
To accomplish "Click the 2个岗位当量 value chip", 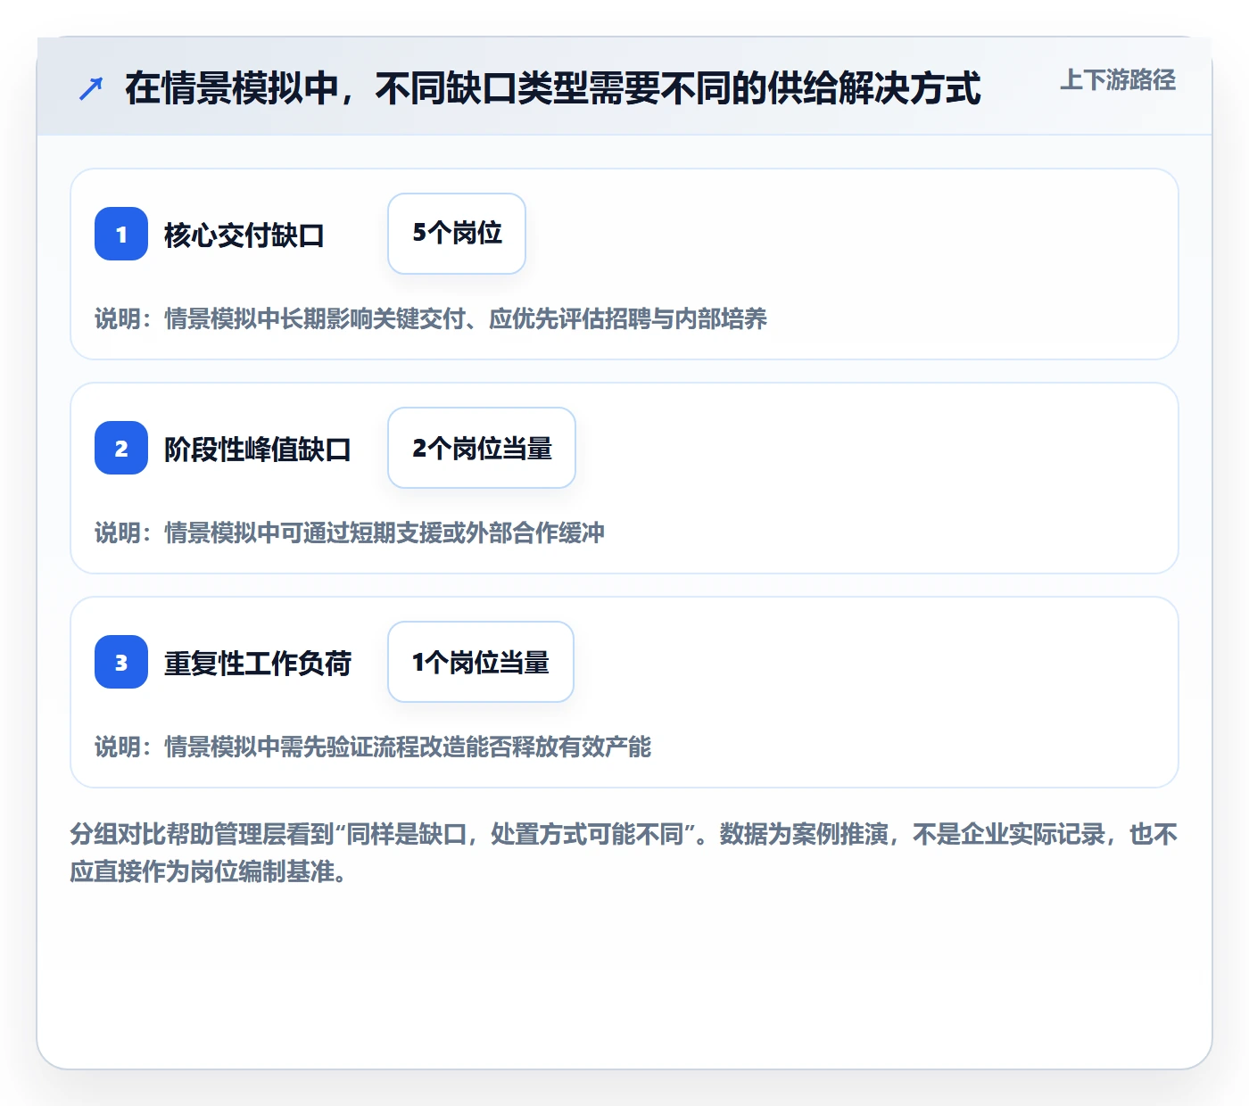I will tap(482, 448).
